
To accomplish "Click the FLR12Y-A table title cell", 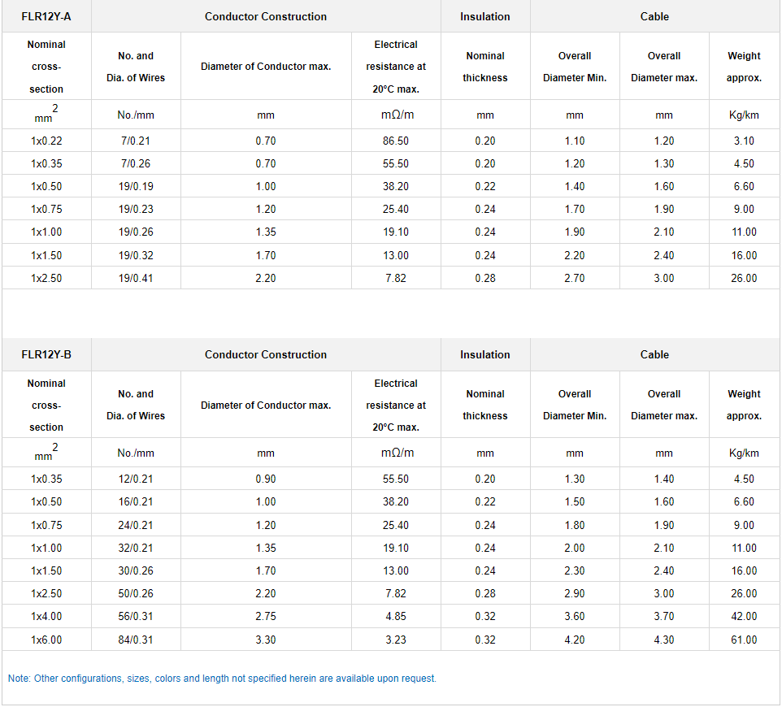I will [x=46, y=16].
